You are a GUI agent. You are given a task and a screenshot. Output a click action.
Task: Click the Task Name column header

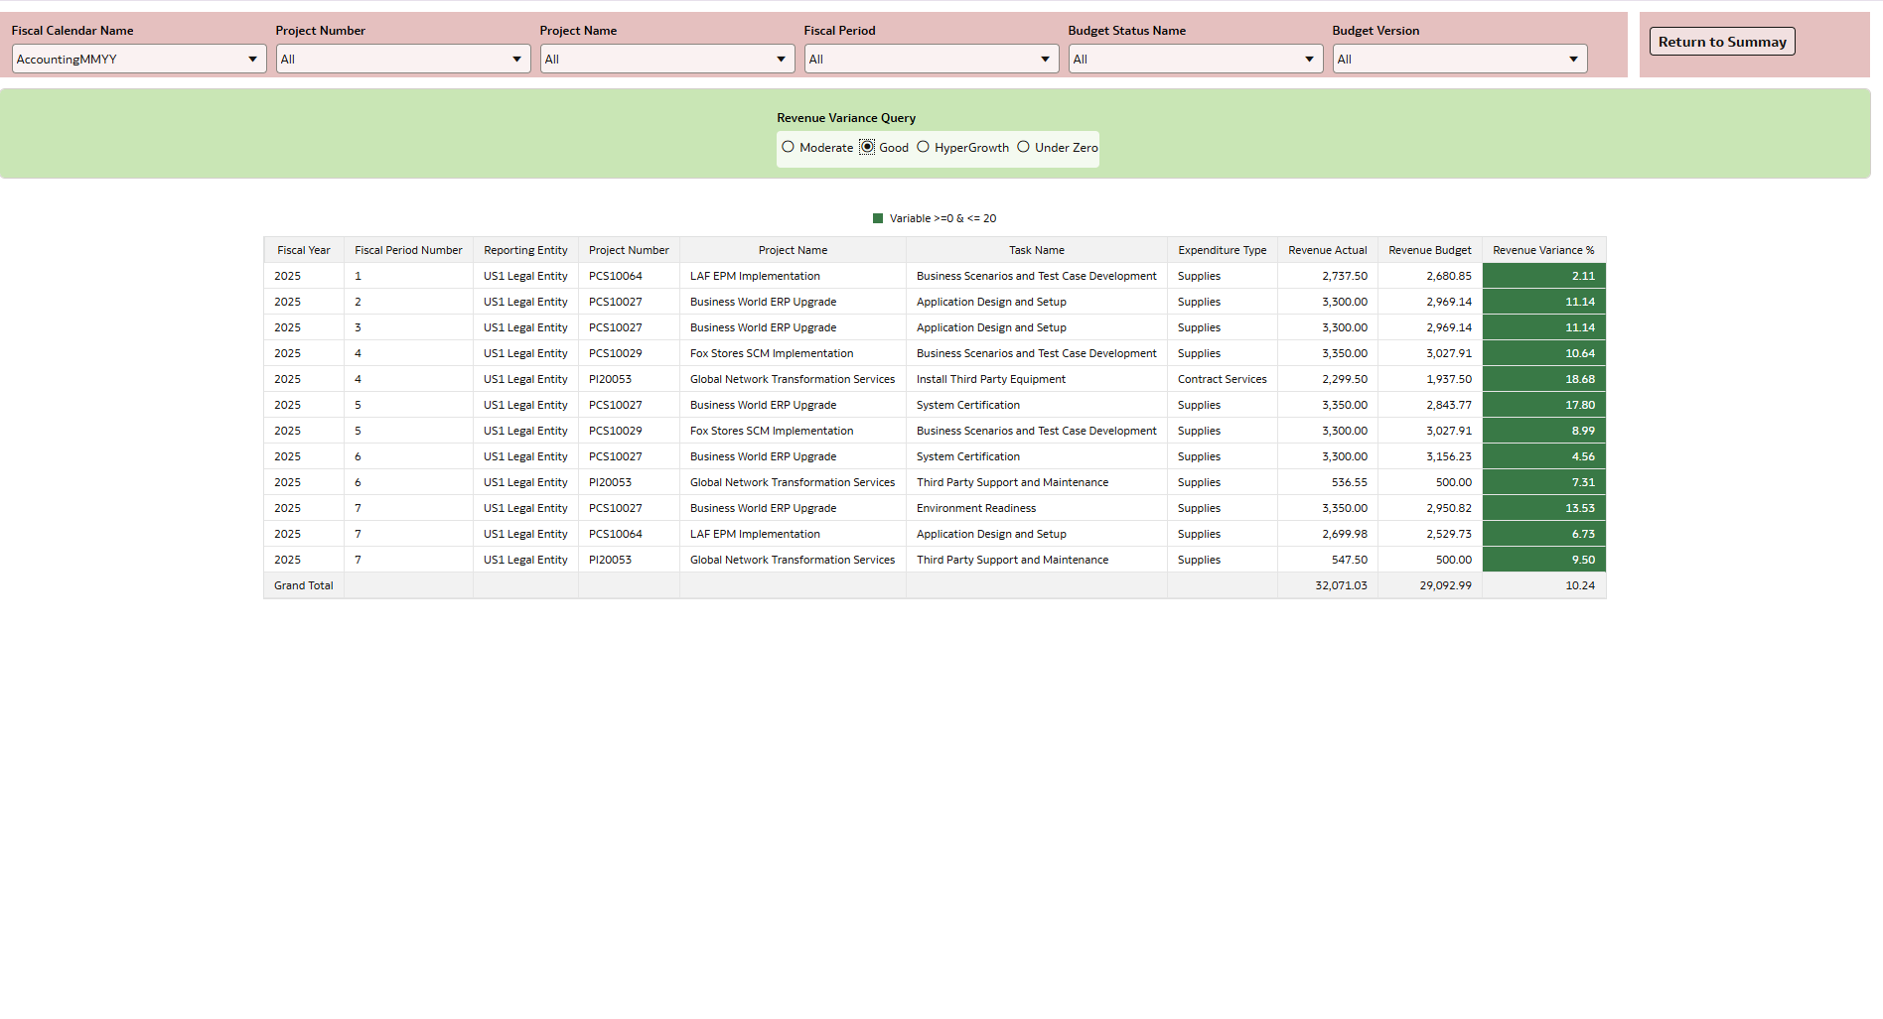coord(1037,250)
